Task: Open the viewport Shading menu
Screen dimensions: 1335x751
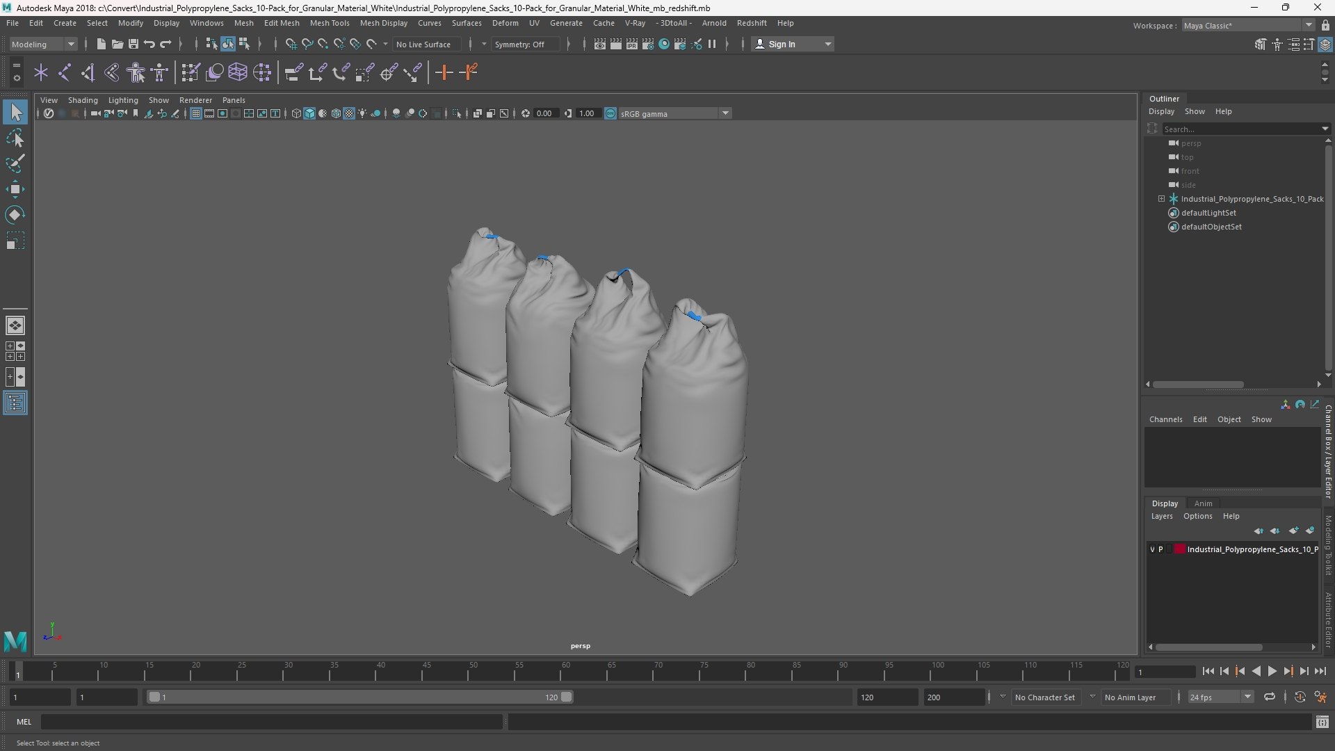Action: coord(83,100)
